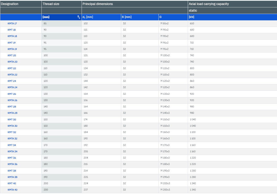277x194 pixels.
Task: Open the KMTA 17 product link
Action: tap(12, 23)
